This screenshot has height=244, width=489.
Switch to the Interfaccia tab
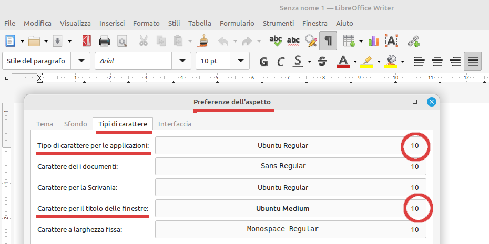pos(175,124)
